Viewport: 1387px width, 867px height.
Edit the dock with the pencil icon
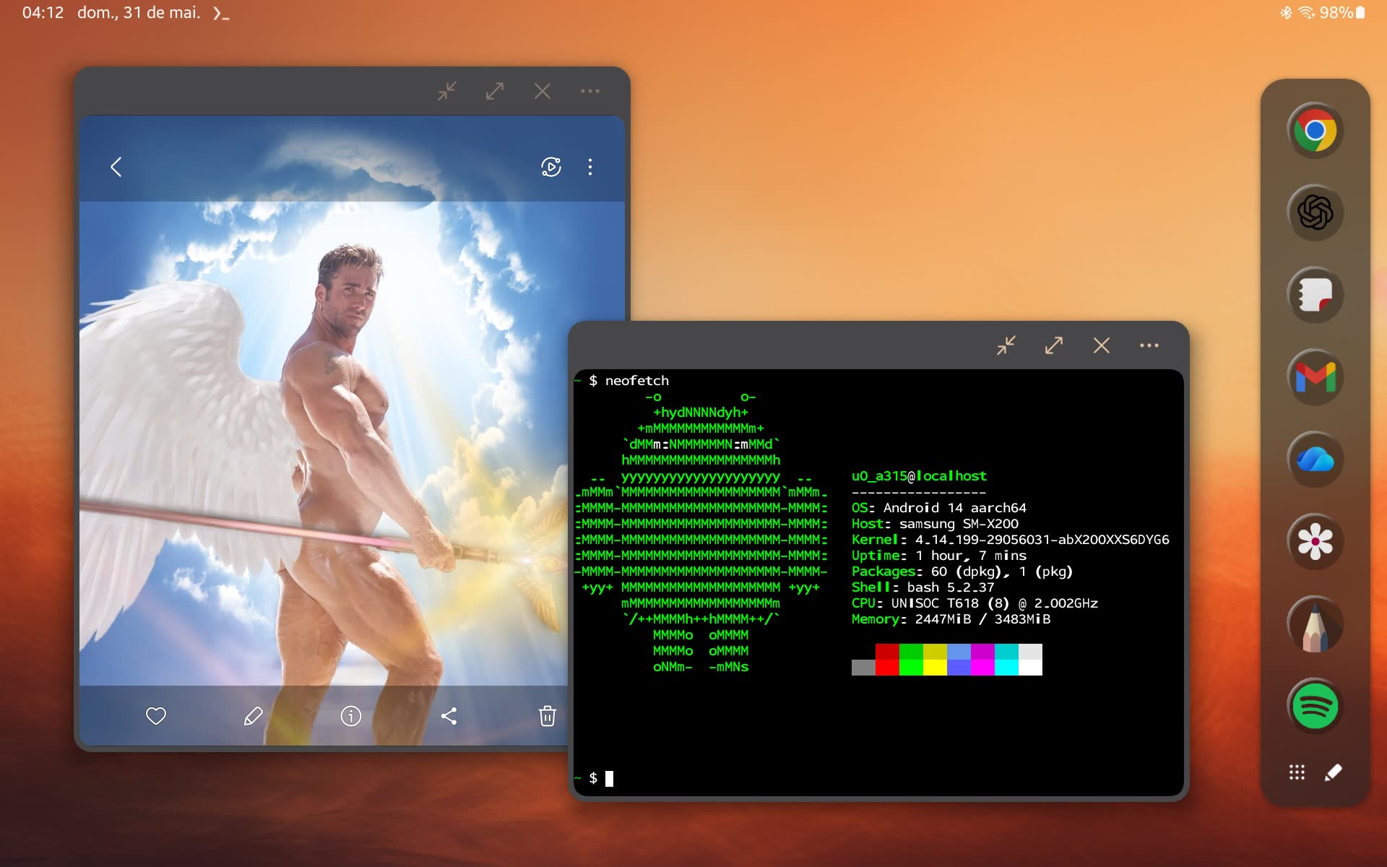pyautogui.click(x=1334, y=772)
